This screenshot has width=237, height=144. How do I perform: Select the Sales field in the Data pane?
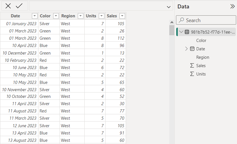(201, 66)
